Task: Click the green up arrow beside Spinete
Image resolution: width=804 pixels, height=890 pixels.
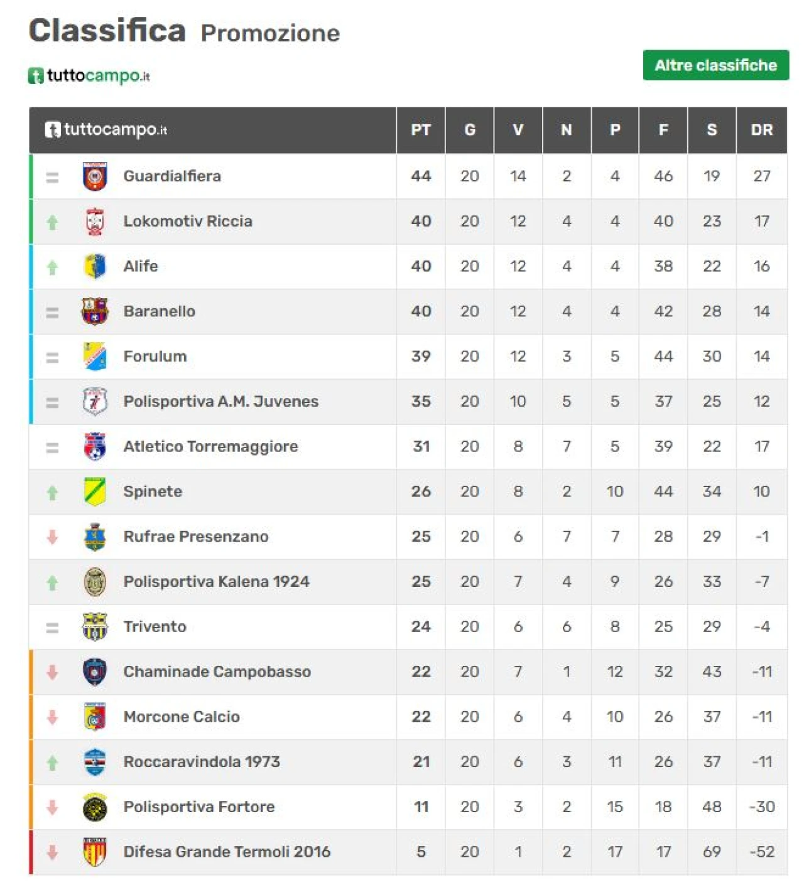Action: (x=52, y=493)
